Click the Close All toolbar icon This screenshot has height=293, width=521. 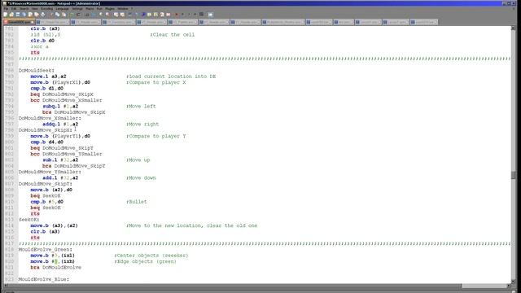36,15
